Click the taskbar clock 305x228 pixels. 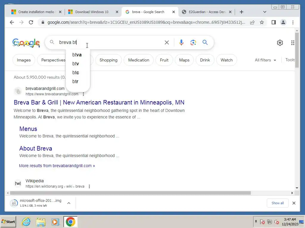pos(290,221)
